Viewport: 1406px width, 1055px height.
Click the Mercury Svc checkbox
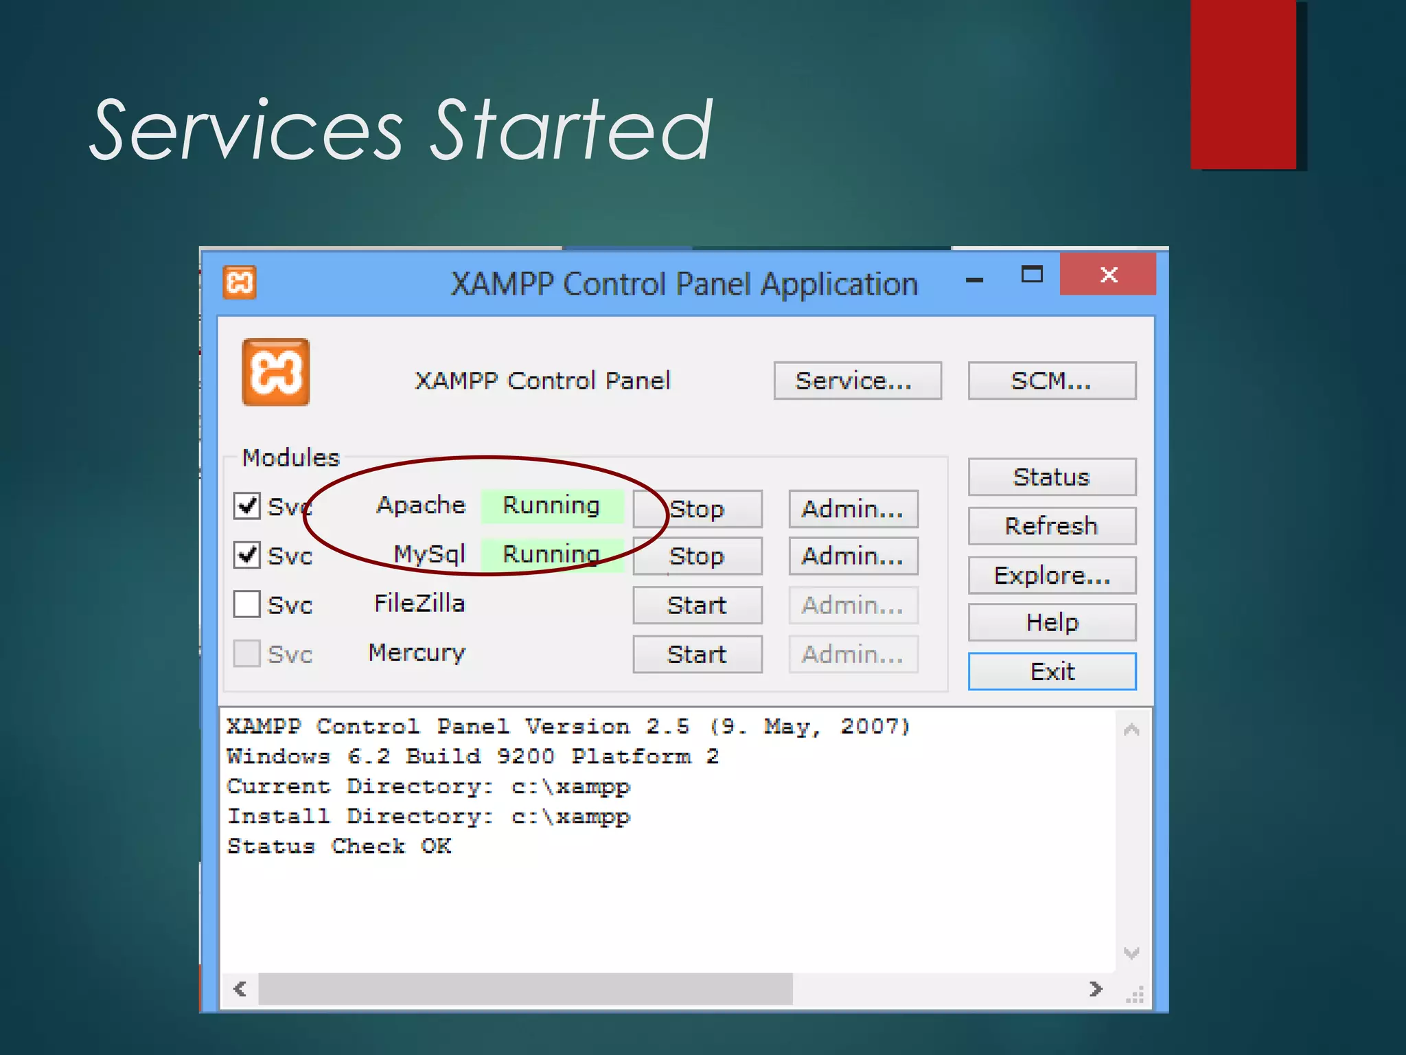(247, 654)
